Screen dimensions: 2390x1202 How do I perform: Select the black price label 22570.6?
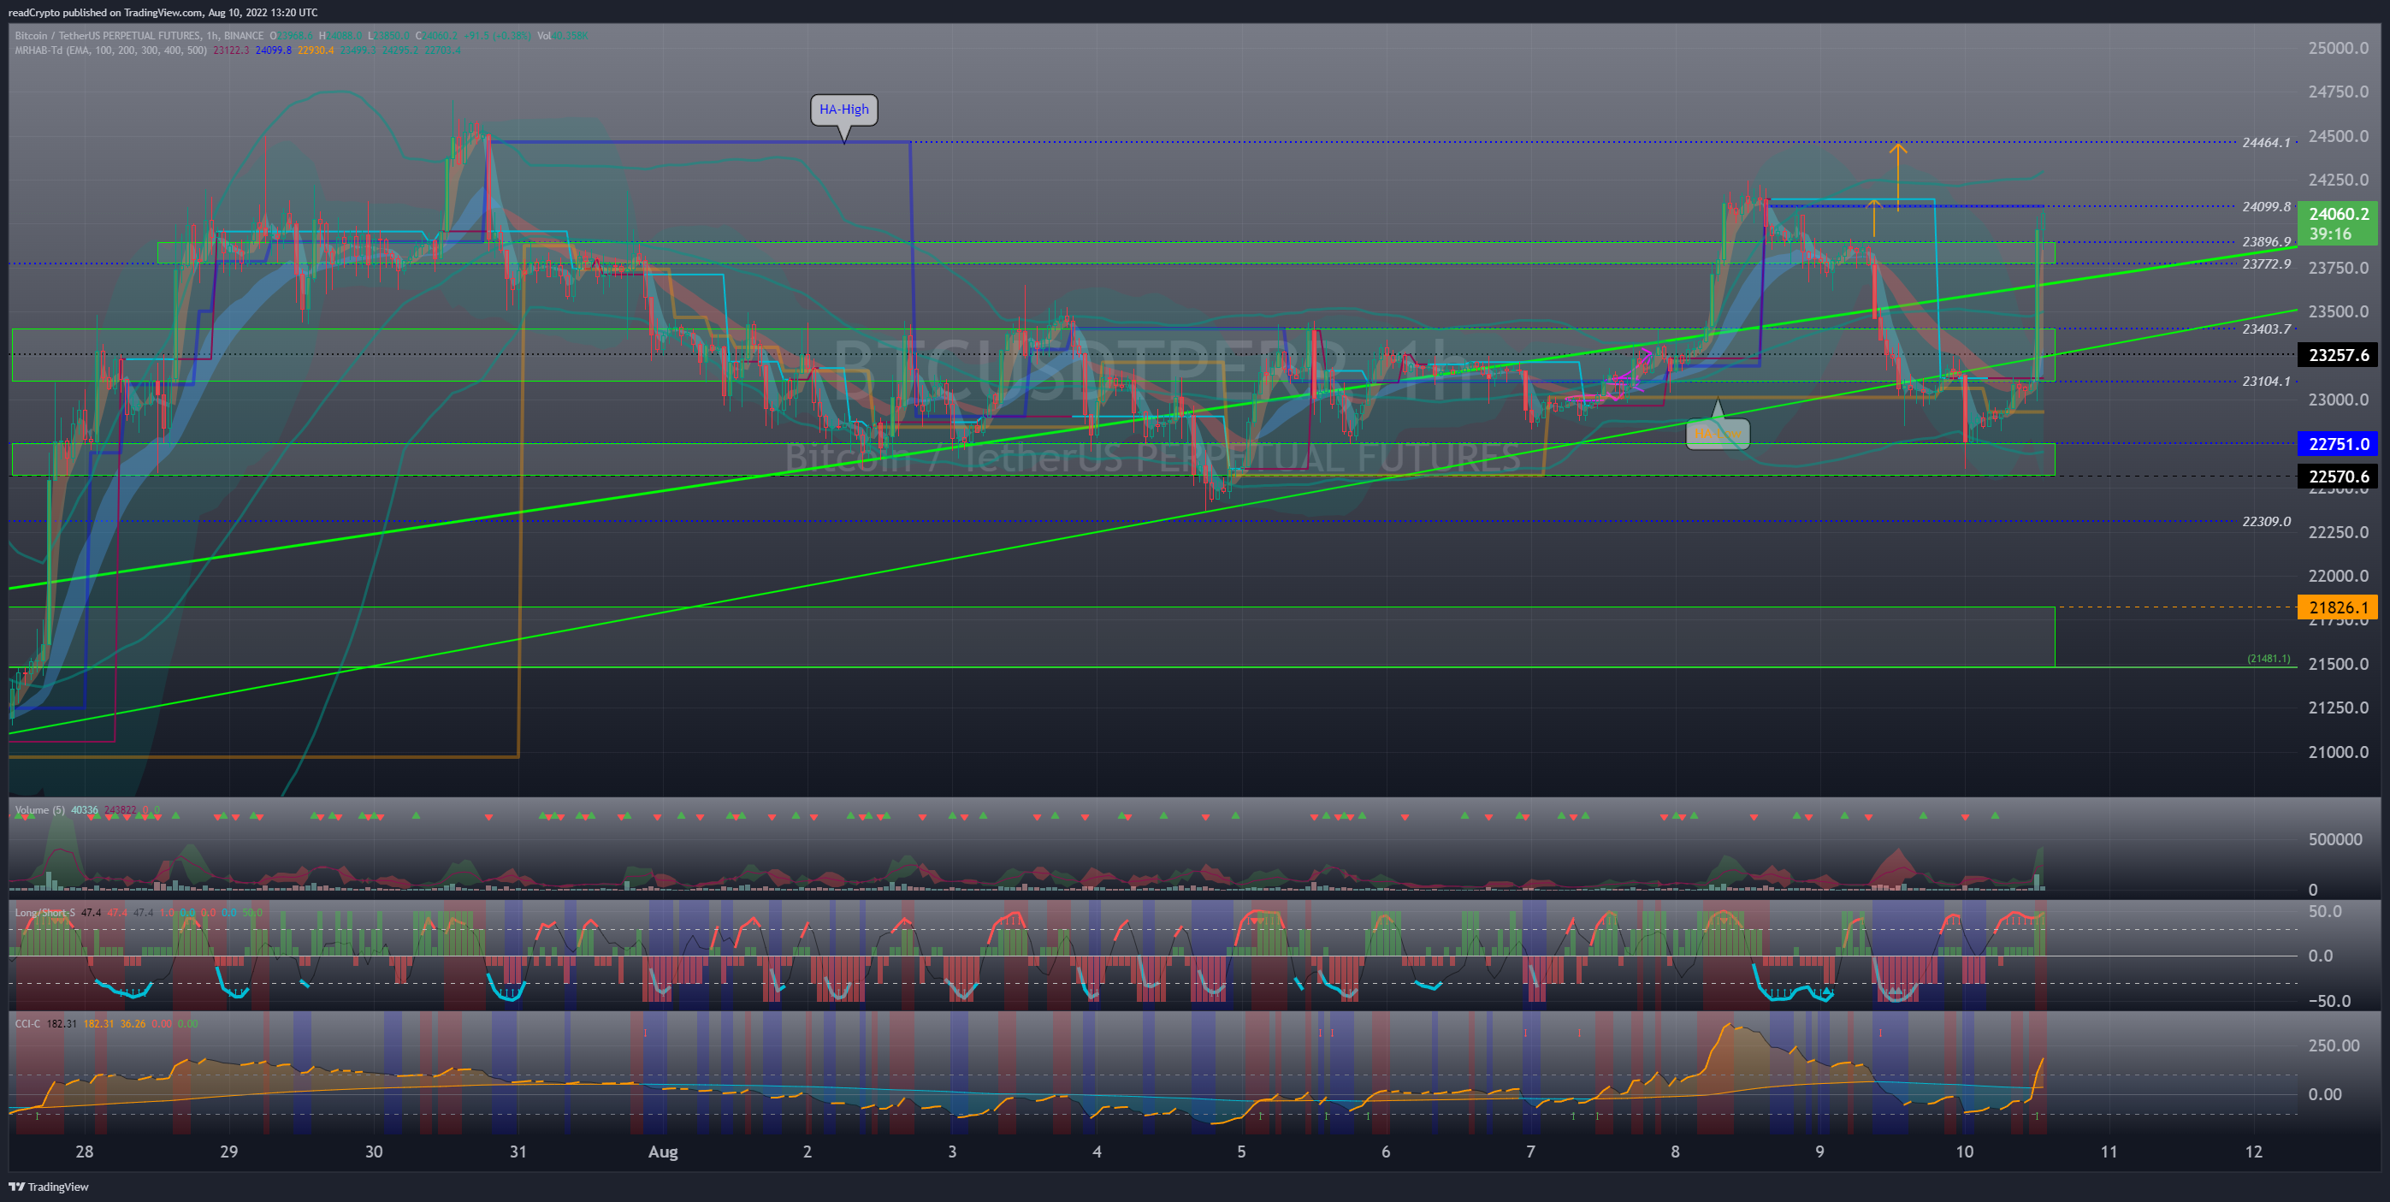coord(2338,477)
